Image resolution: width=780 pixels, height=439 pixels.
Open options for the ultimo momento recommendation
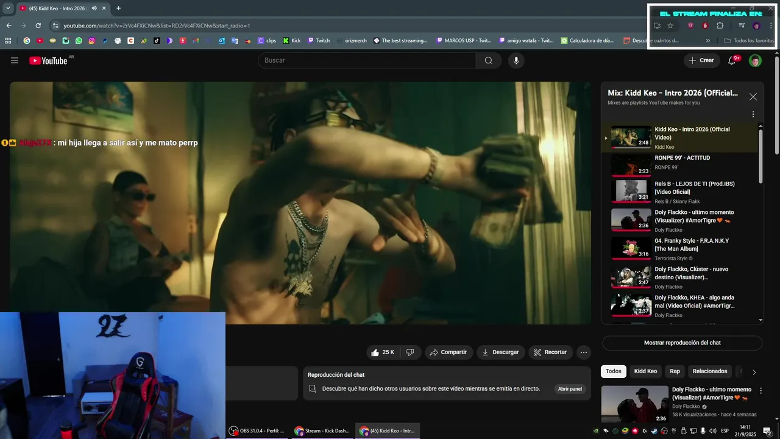coord(760,391)
